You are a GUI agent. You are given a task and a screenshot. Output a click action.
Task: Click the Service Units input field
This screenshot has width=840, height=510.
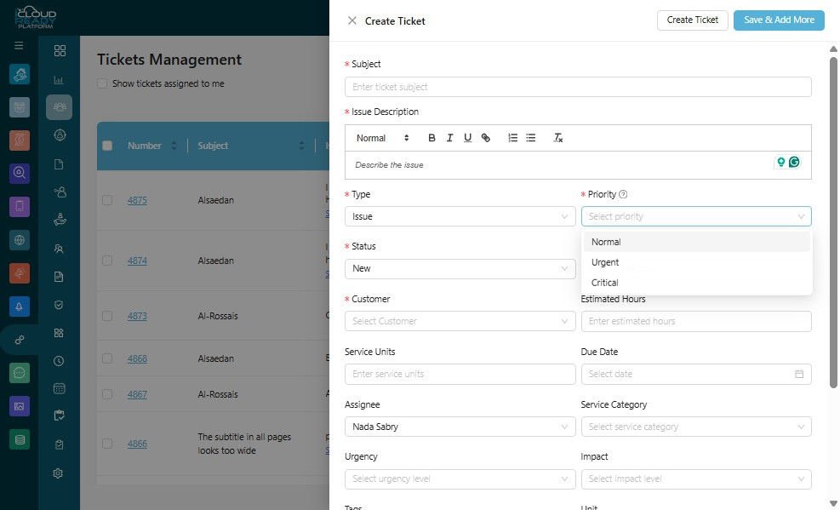(460, 374)
